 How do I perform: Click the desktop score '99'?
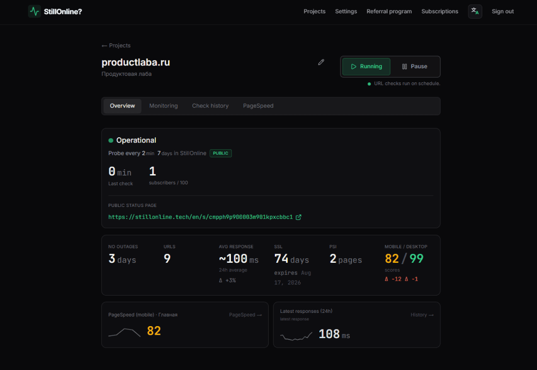click(417, 259)
